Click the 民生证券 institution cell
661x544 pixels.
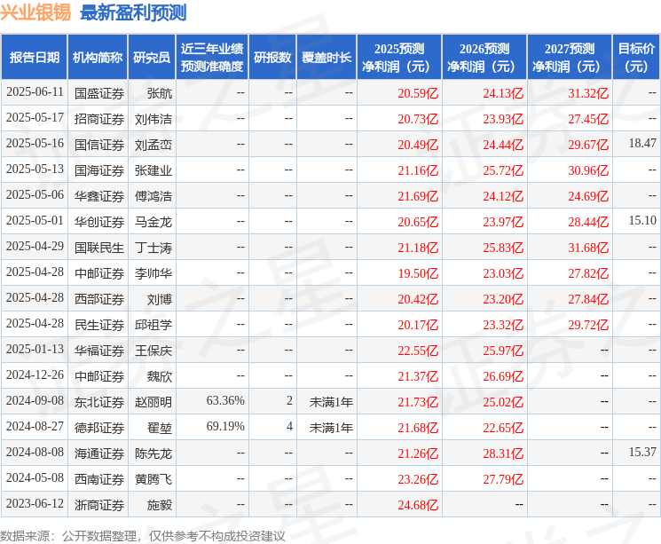99,325
